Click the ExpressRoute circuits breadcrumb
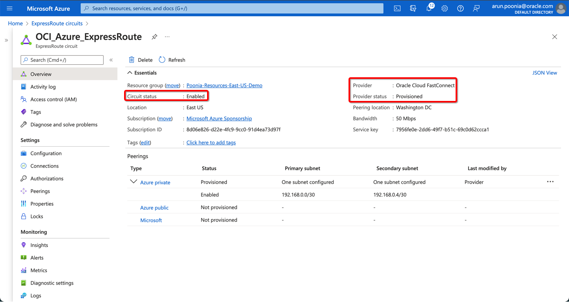Viewport: 569px width, 302px height. pos(57,24)
